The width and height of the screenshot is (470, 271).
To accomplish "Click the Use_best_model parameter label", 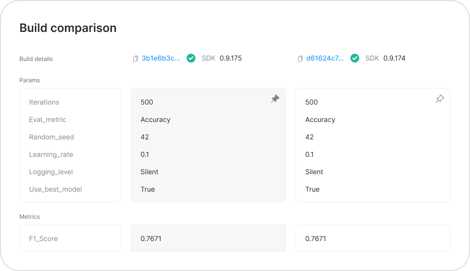I will tap(55, 189).
